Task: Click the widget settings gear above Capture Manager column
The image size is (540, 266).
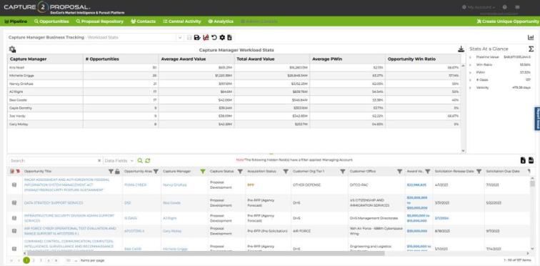Action: (12, 49)
